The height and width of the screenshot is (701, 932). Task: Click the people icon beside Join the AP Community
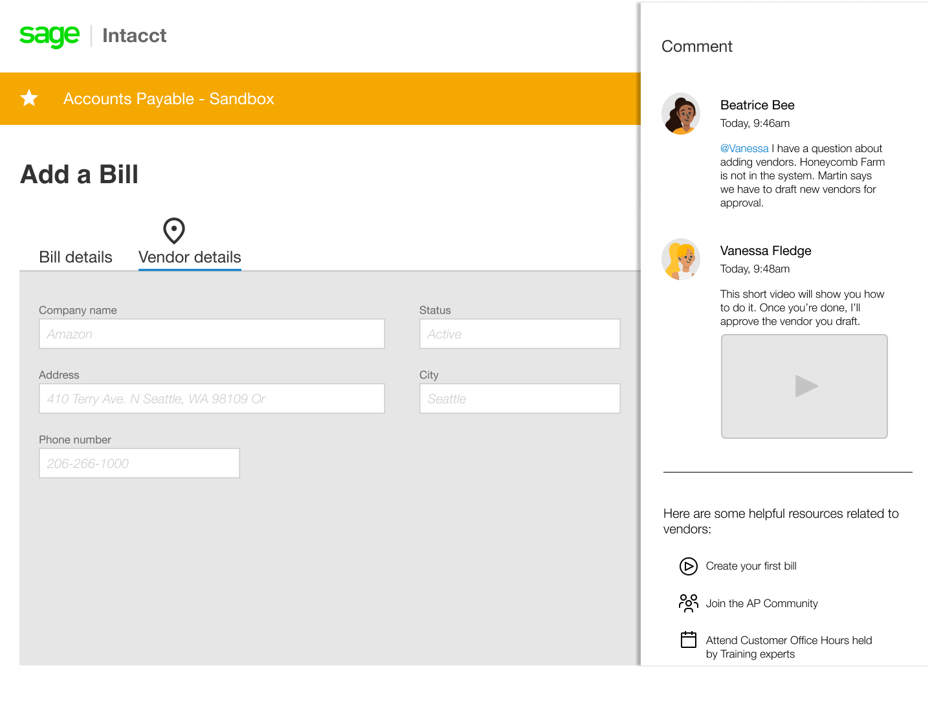pos(688,603)
